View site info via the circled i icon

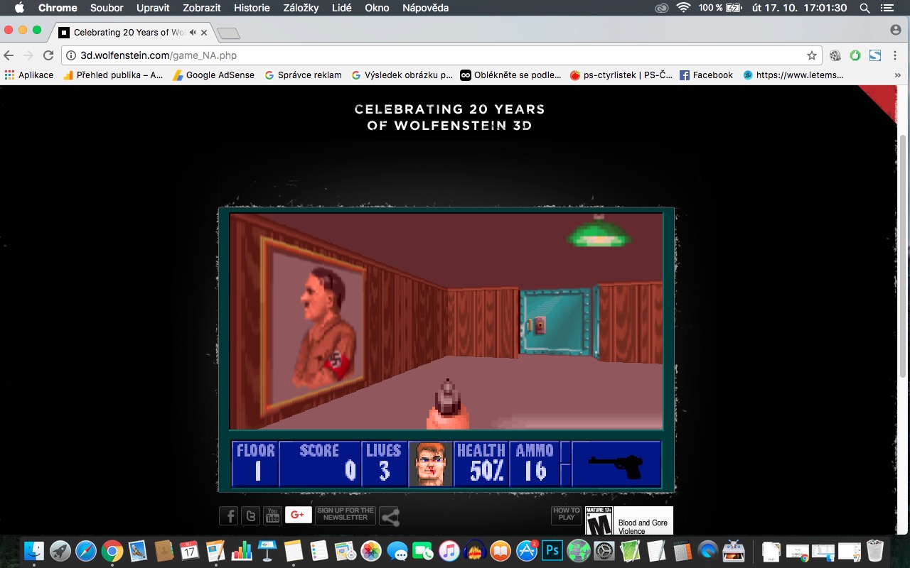pos(72,55)
